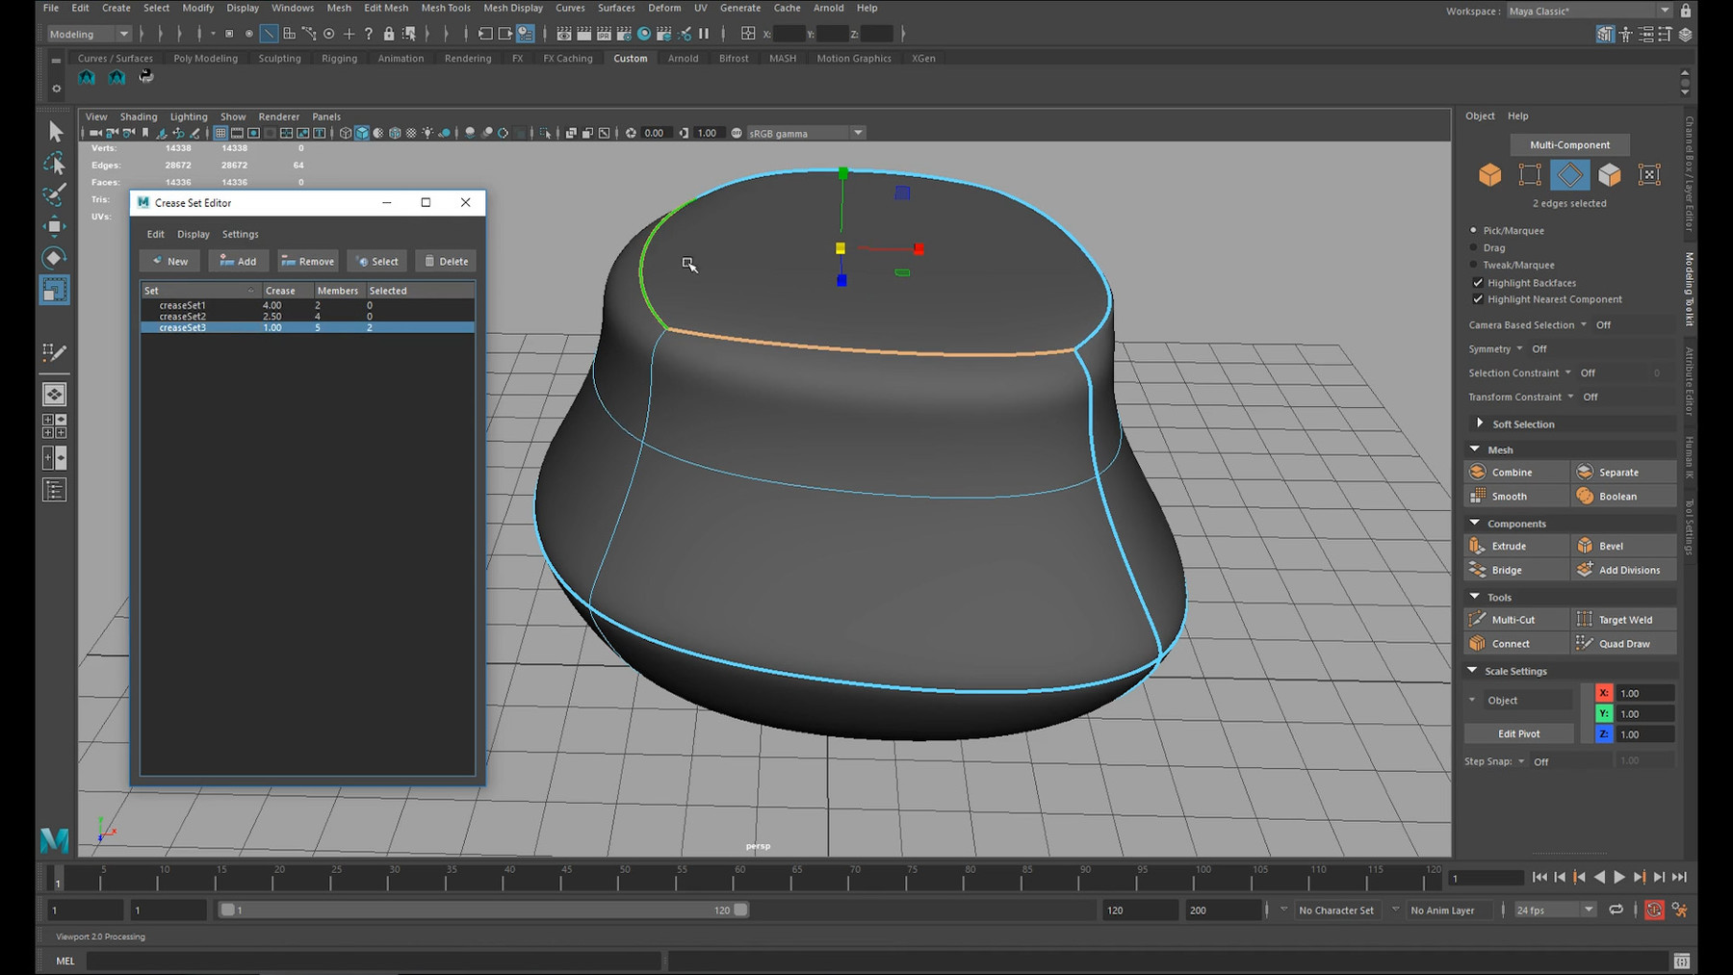1733x975 pixels.
Task: Select the arrow Select tool
Action: [55, 131]
